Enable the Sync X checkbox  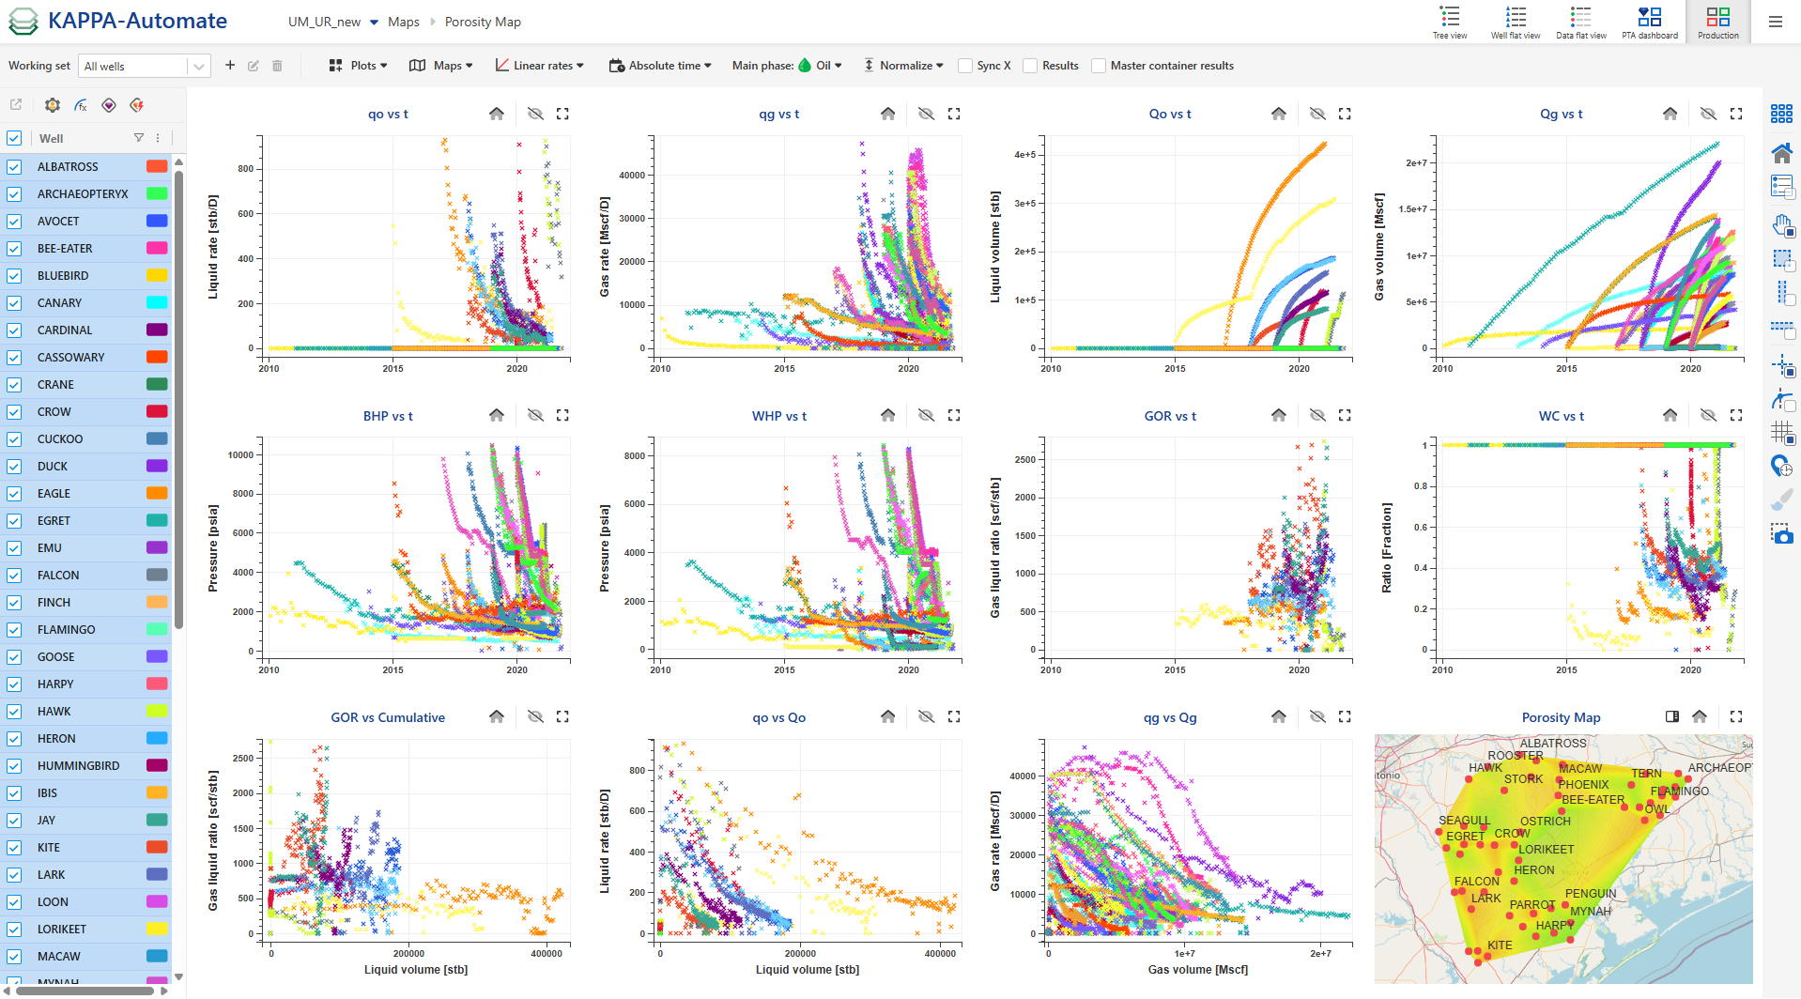tap(965, 66)
